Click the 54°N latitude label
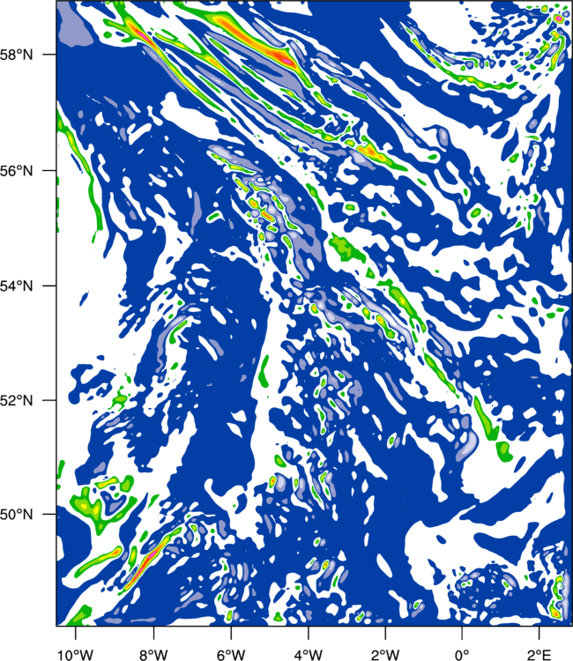 [x=16, y=286]
